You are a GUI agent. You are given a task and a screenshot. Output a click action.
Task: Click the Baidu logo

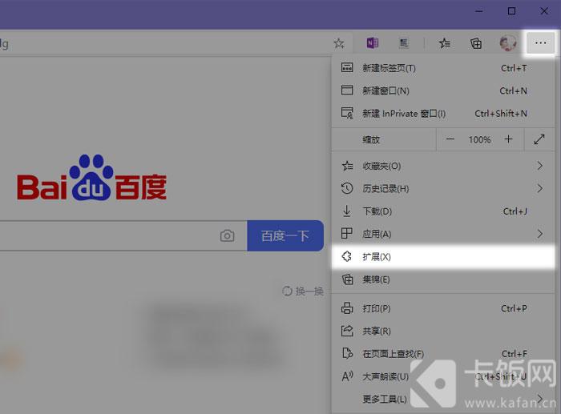pos(91,177)
